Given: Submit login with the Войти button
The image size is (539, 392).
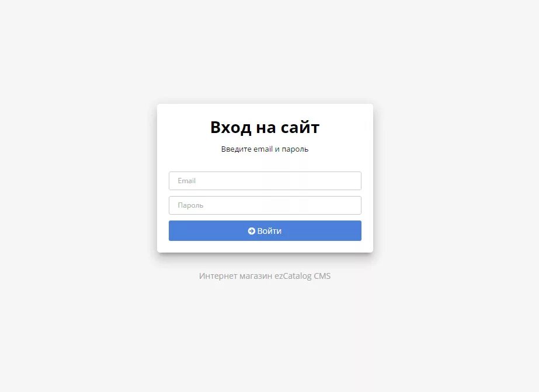Looking at the screenshot, I should tap(265, 230).
